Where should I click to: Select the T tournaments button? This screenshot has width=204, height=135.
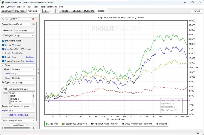pos(52,11)
